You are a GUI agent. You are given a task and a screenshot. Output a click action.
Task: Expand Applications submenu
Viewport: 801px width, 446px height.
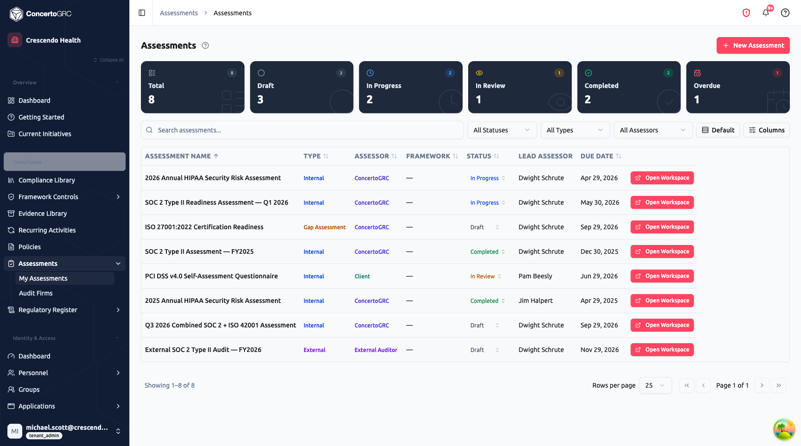click(118, 406)
